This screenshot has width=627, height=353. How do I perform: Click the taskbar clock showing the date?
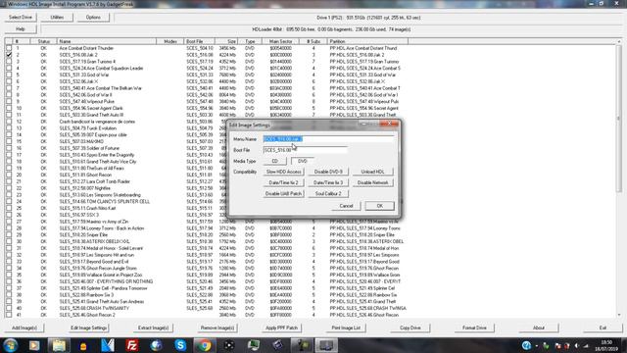pyautogui.click(x=606, y=346)
